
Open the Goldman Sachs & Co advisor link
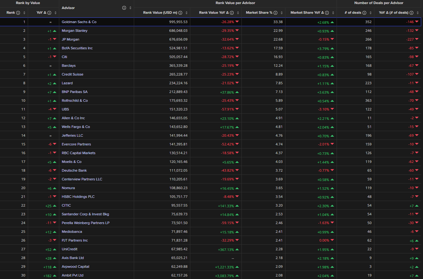click(x=79, y=22)
